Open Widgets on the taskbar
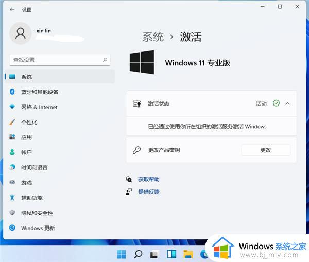The image size is (309, 262). tap(171, 254)
